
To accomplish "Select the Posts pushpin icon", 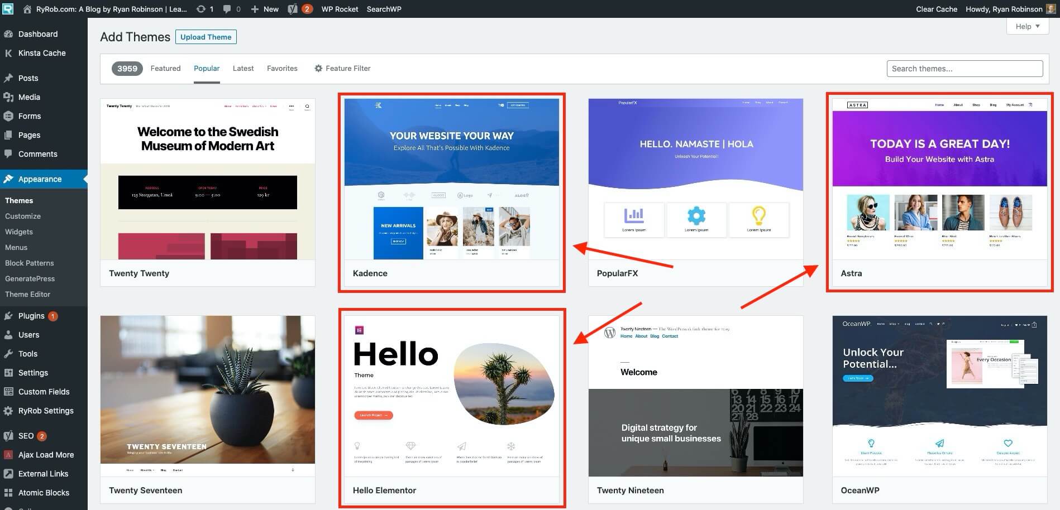I will coord(9,78).
